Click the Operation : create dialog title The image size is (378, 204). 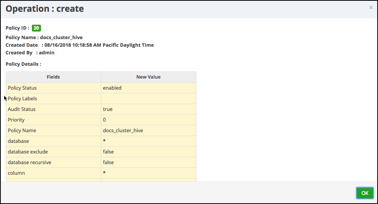(45, 9)
